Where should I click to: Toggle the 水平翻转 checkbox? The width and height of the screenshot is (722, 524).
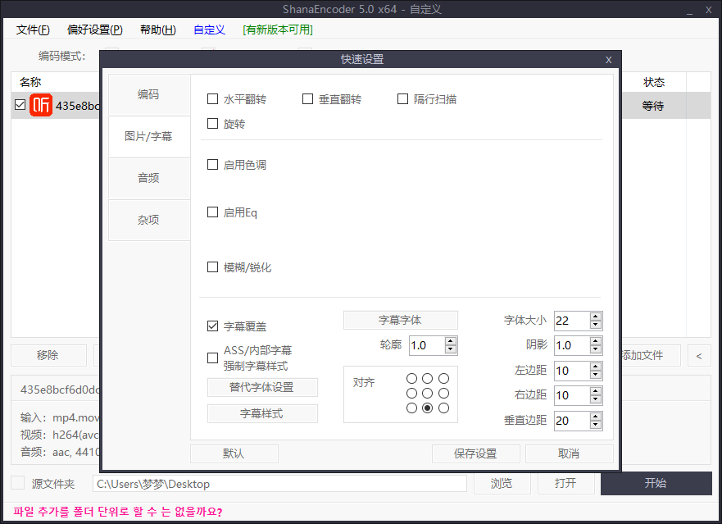212,99
